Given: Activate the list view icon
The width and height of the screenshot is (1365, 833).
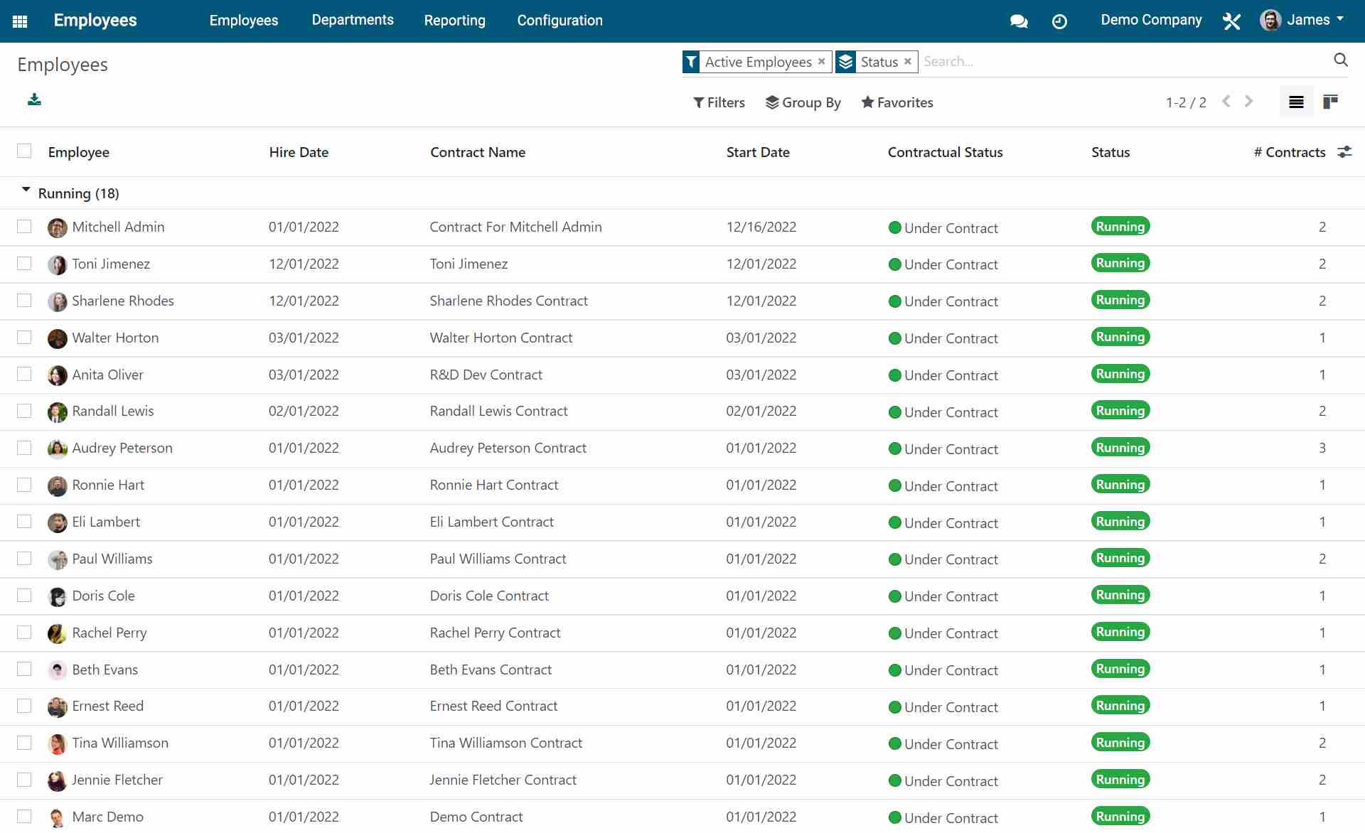Looking at the screenshot, I should tap(1295, 101).
